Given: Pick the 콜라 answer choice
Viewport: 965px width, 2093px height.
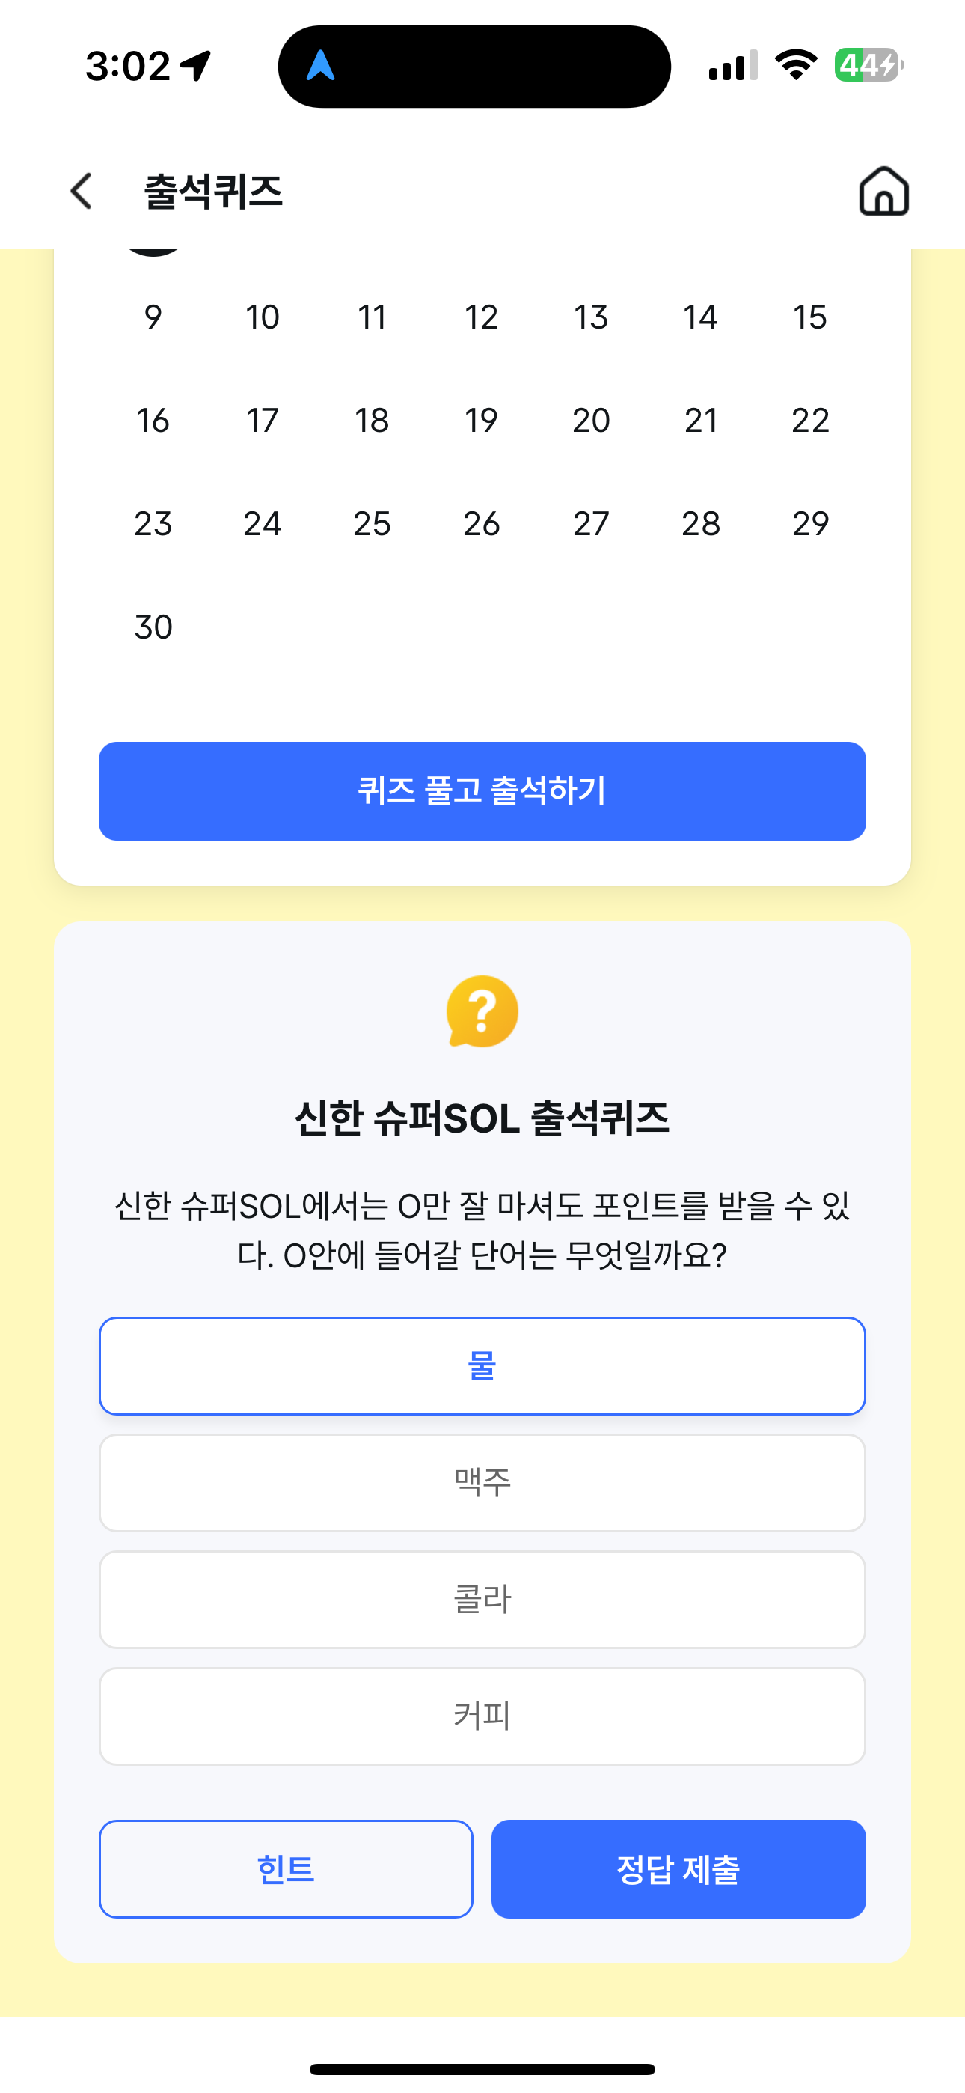Looking at the screenshot, I should 482,1599.
